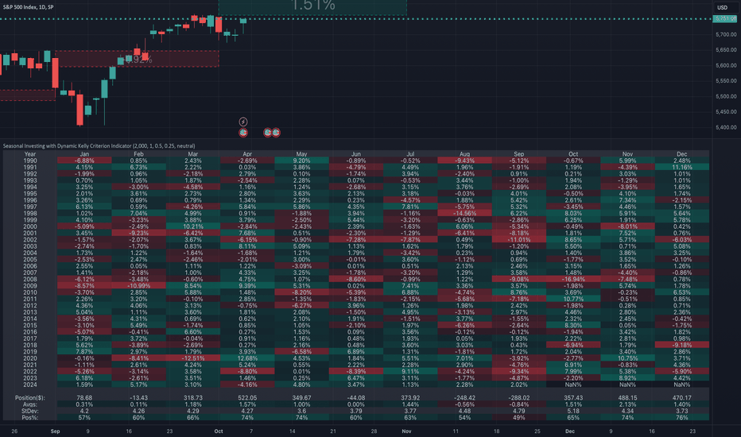Click the -11.01% cell for Sep 2002
The height and width of the screenshot is (437, 741).
pos(519,240)
